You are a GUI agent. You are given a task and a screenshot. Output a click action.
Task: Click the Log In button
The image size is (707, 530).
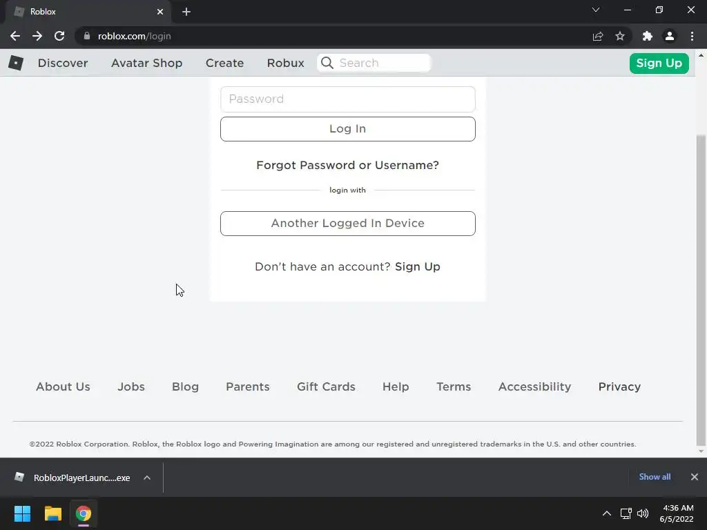tap(348, 129)
